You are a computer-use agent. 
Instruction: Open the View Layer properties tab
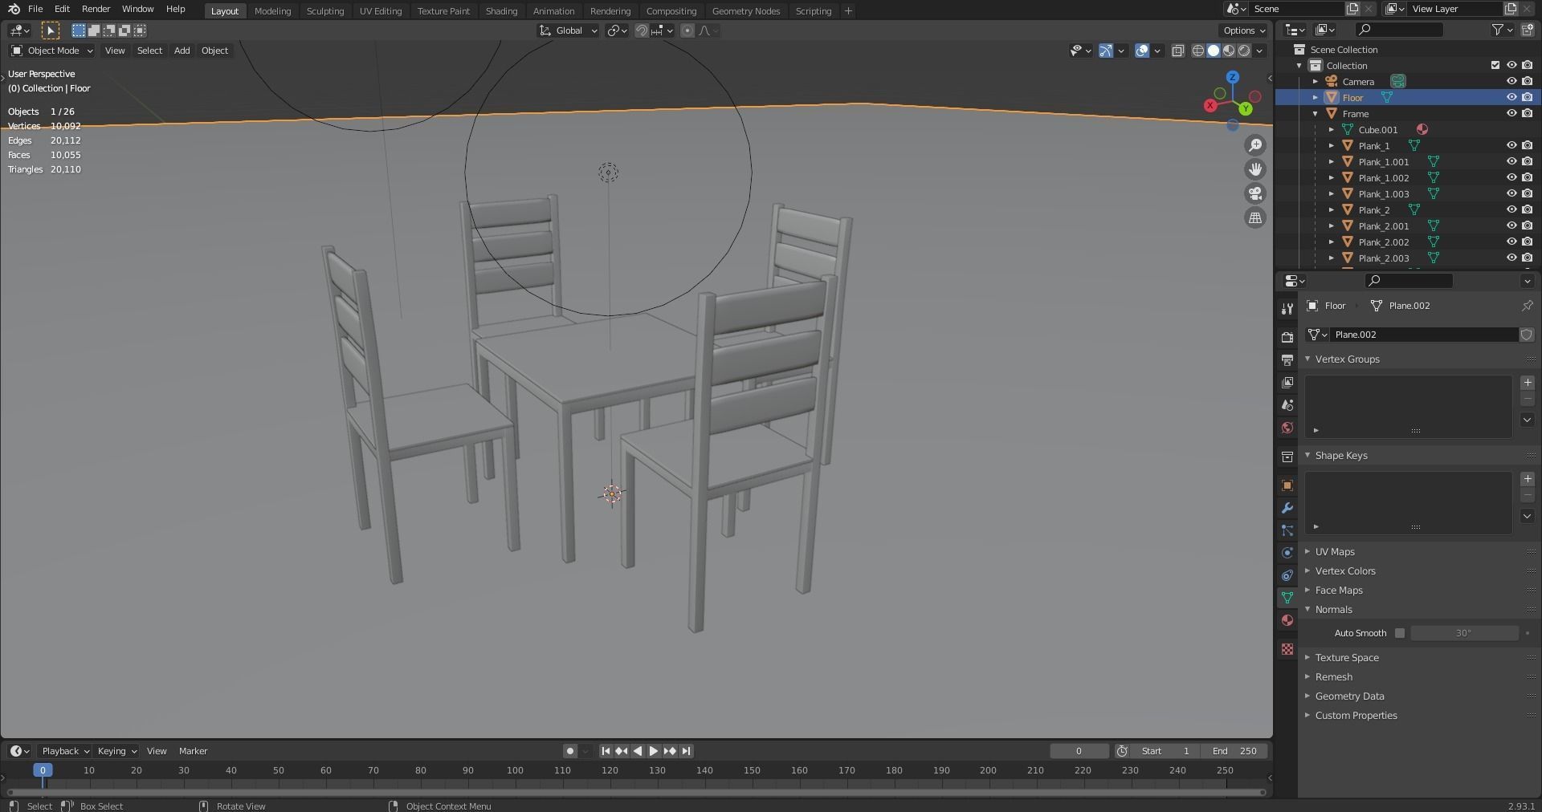(x=1287, y=383)
